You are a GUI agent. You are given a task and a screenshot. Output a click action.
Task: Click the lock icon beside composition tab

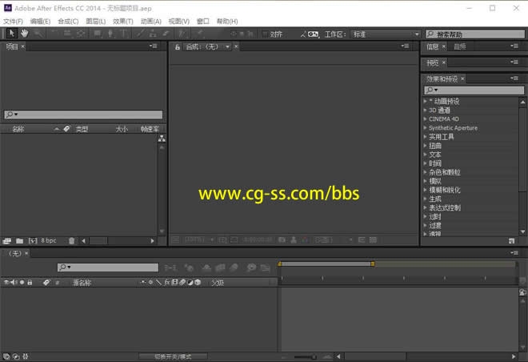(x=178, y=47)
